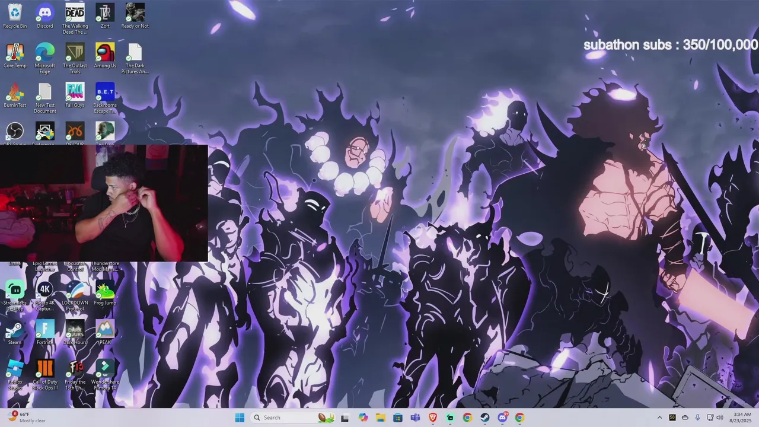Switch to Discord in the taskbar
This screenshot has height=427, width=759.
tap(502, 418)
